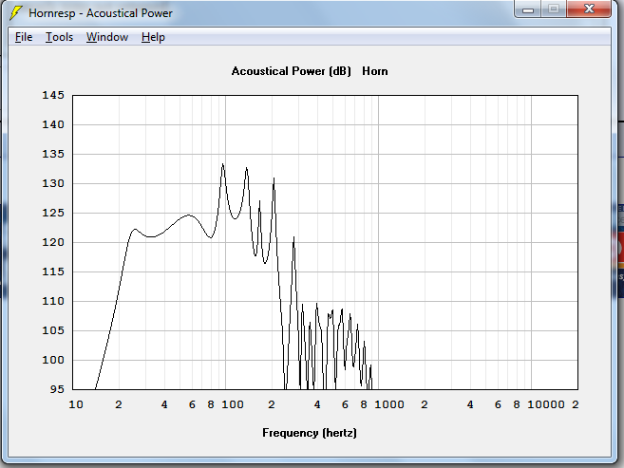
Task: Maximize the Acoustical Power window
Action: pyautogui.click(x=553, y=9)
